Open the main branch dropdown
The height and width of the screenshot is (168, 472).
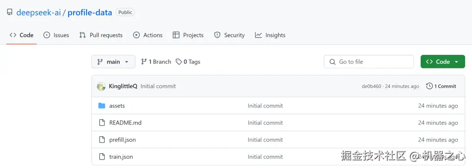113,62
